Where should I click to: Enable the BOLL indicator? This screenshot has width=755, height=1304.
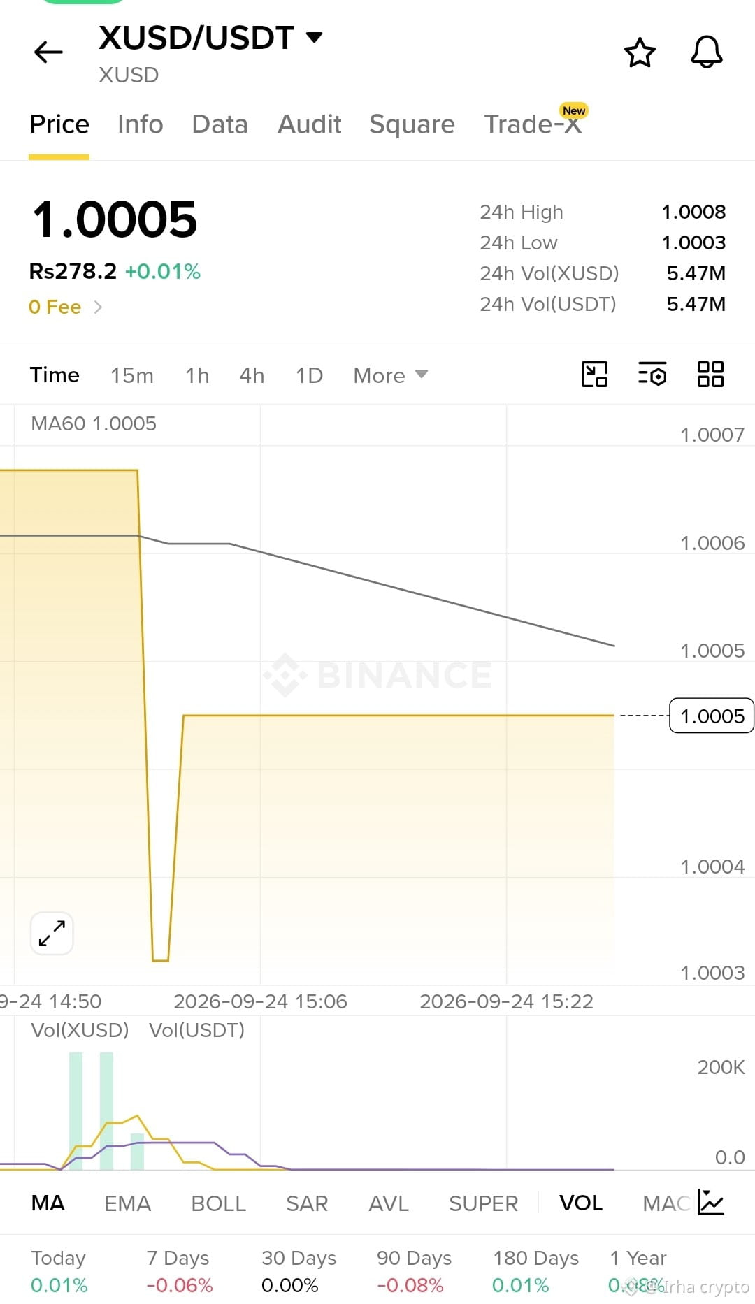219,1203
